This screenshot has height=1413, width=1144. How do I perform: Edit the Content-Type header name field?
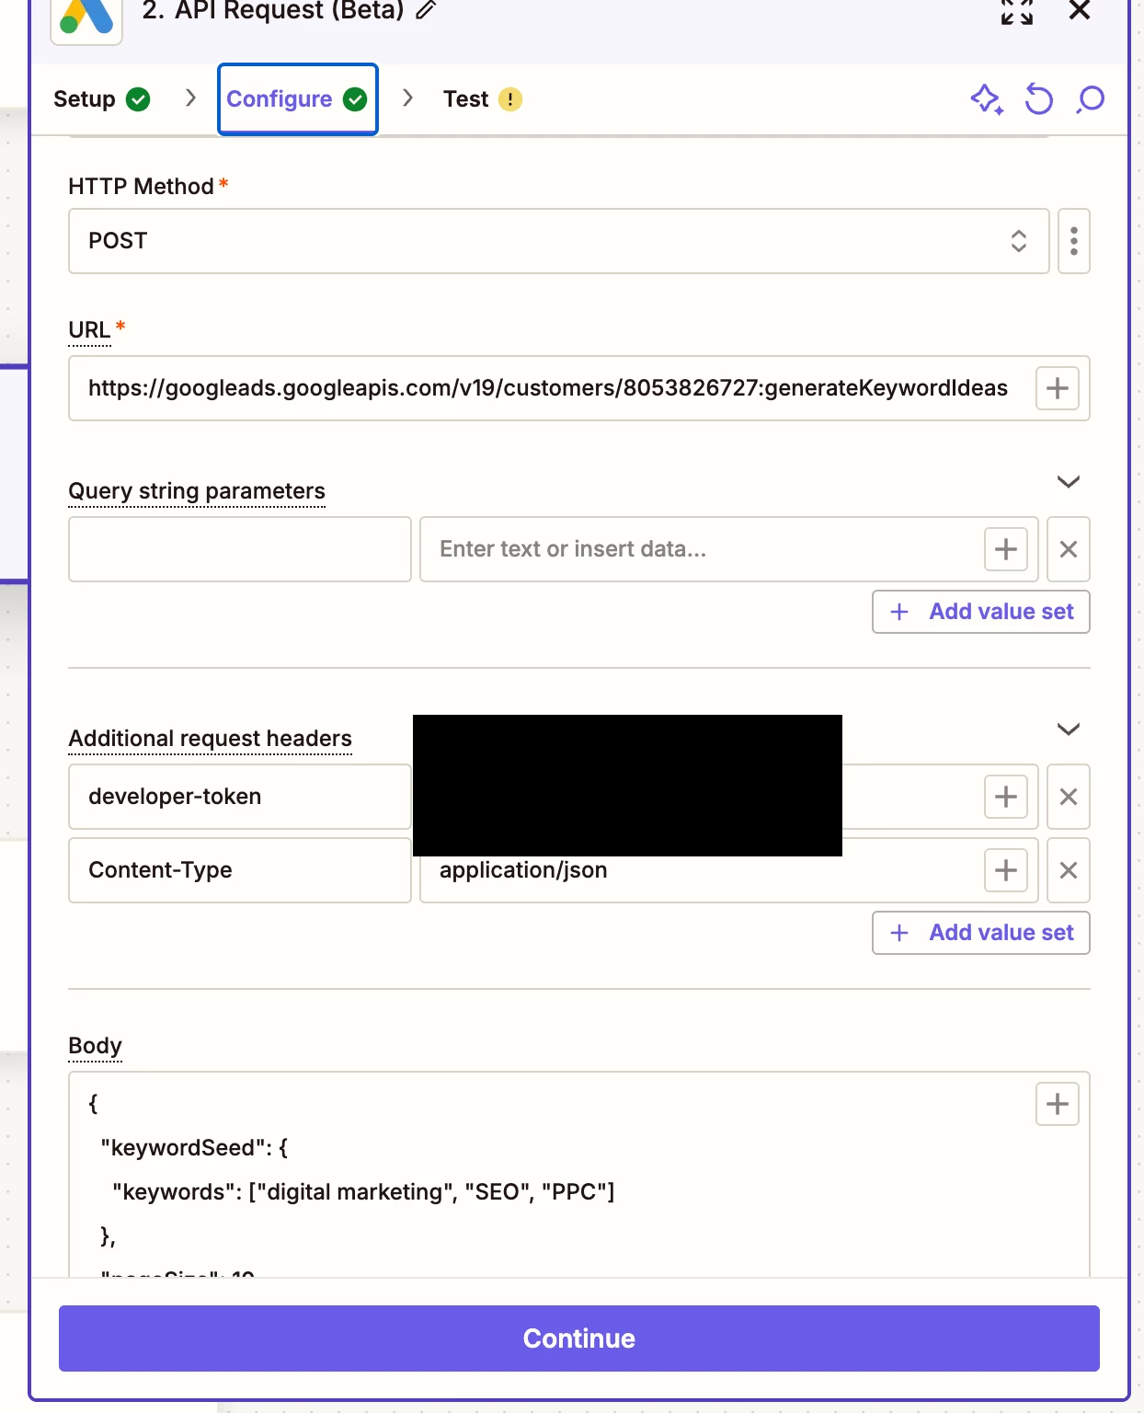(240, 870)
